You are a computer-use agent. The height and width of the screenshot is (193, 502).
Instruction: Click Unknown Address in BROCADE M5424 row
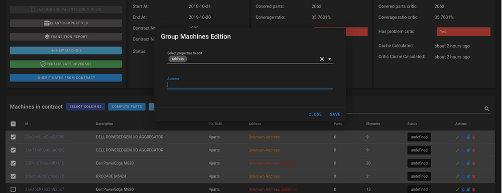264,176
